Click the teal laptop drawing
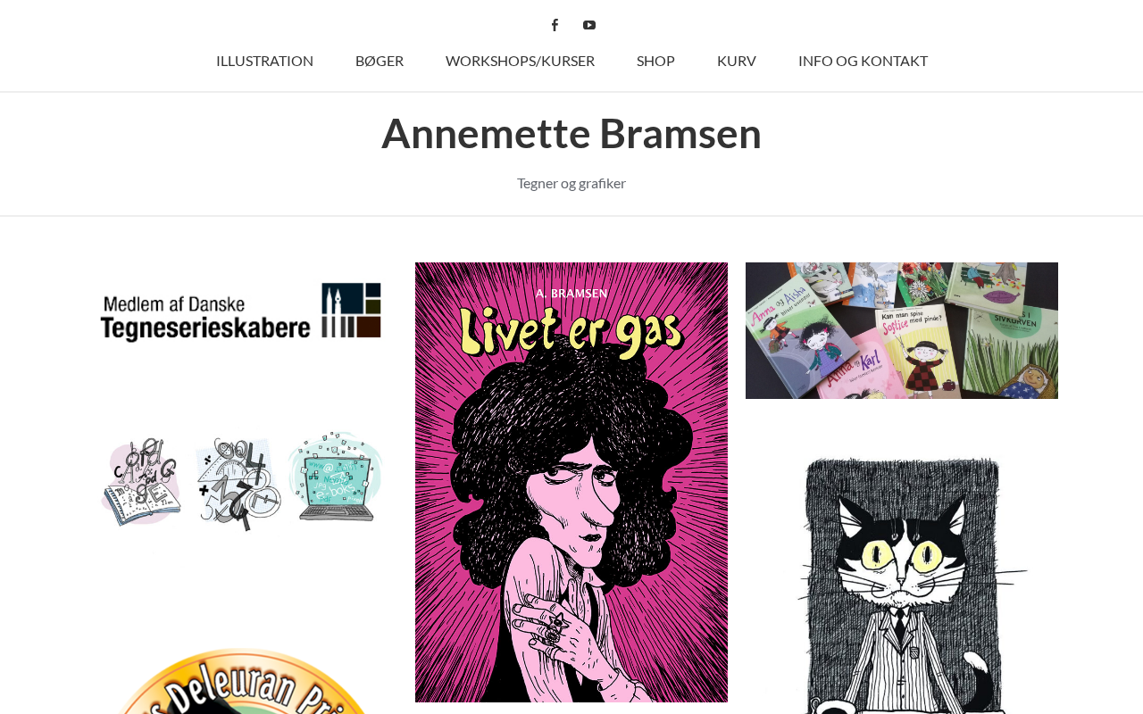The width and height of the screenshot is (1143, 714). point(336,477)
